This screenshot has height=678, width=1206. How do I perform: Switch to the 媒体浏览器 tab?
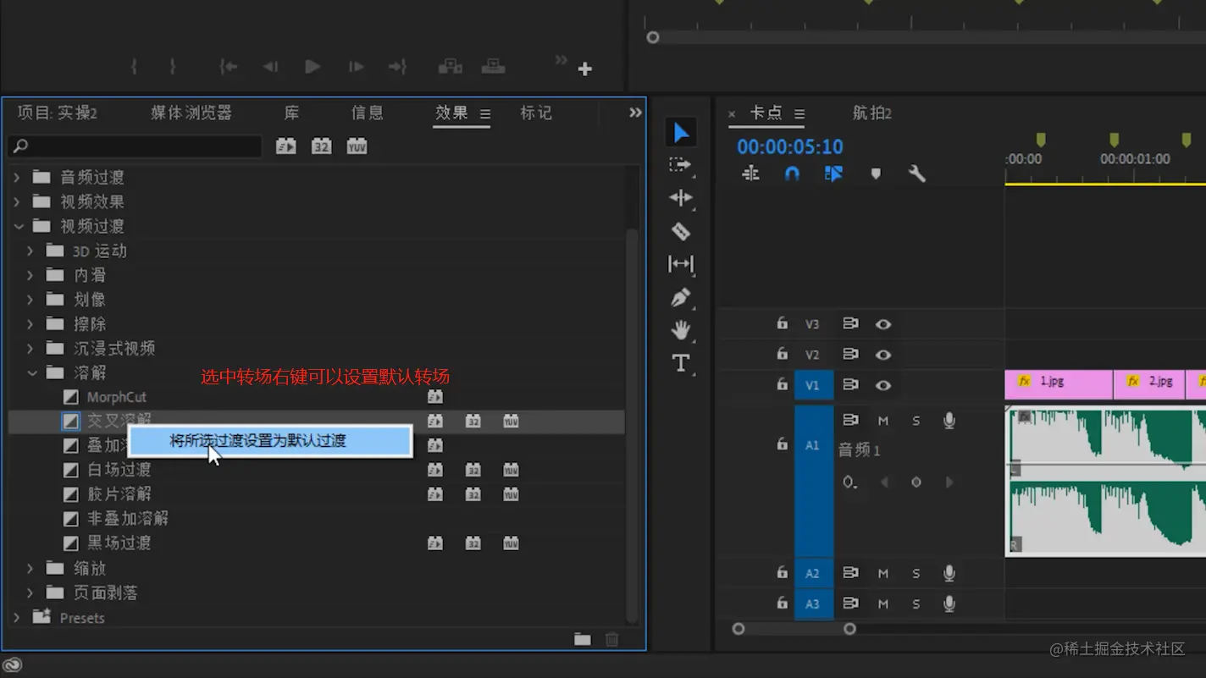point(191,113)
